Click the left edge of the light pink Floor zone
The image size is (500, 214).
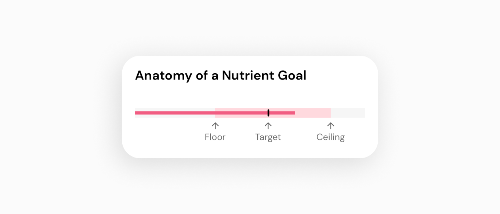pos(216,113)
